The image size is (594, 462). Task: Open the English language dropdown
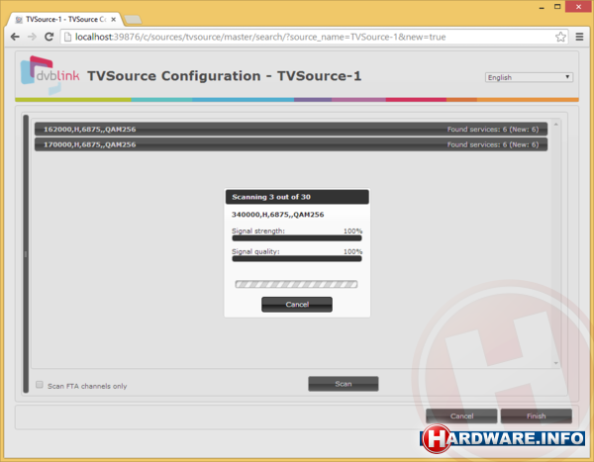529,76
